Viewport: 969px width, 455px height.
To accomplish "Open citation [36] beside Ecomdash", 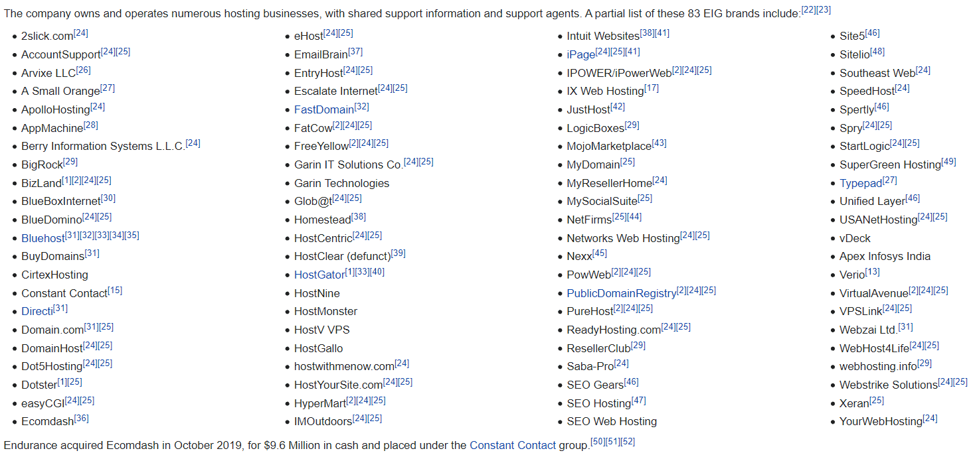I will [82, 419].
